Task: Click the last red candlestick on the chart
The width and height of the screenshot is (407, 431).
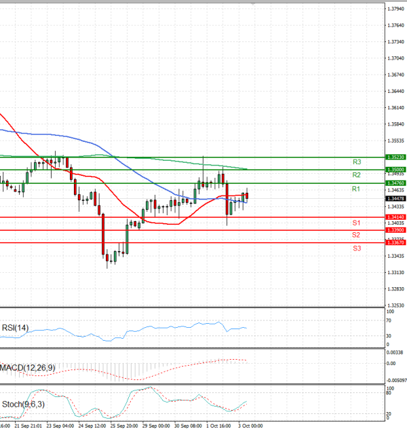Action: tap(247, 195)
